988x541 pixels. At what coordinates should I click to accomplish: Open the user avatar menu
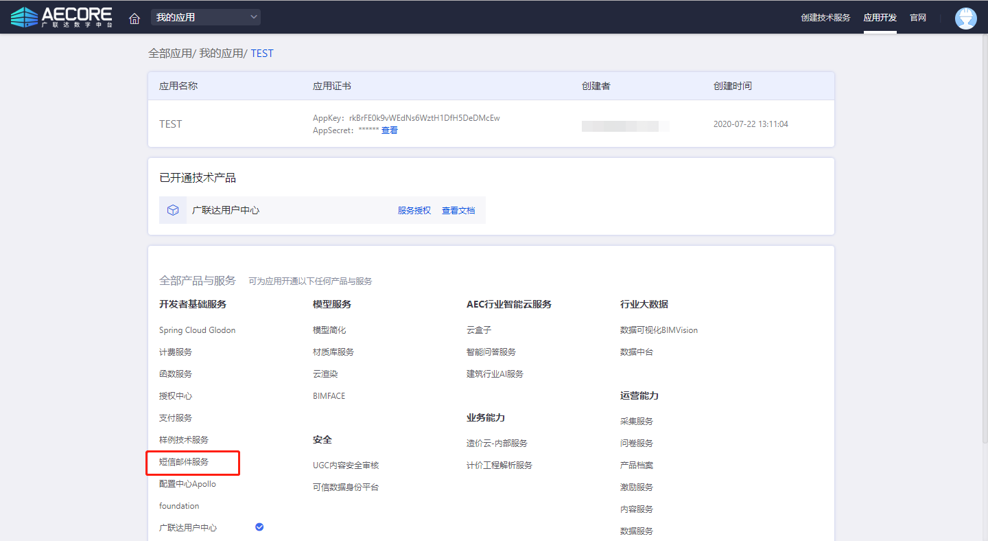pyautogui.click(x=965, y=18)
